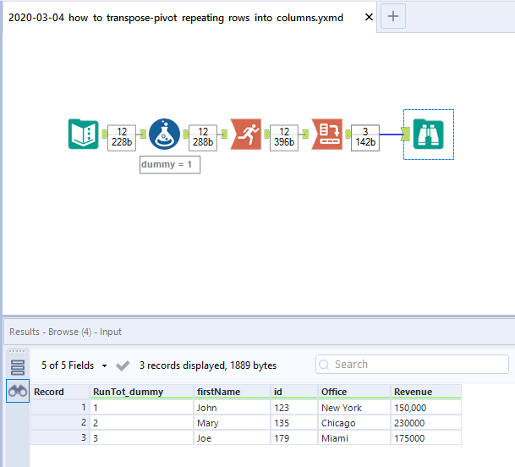This screenshot has width=515, height=467.
Task: Select the Text Input tool on the canvas
Action: coord(84,134)
